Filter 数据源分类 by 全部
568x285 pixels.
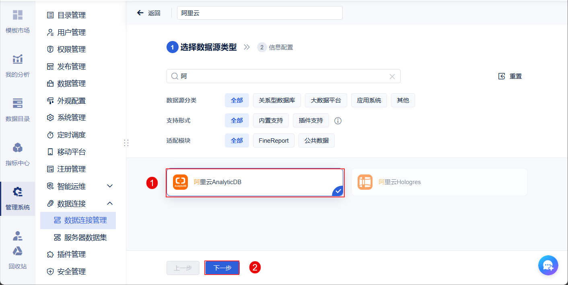pos(237,100)
